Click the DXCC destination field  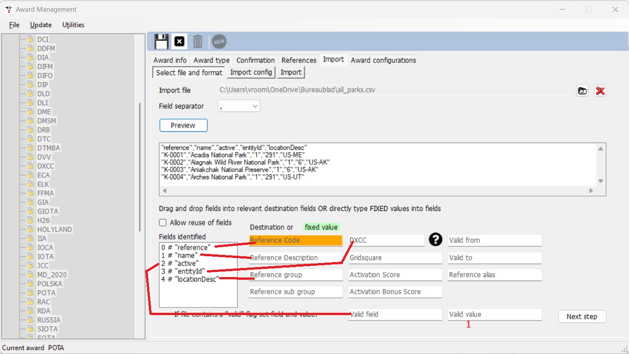386,240
